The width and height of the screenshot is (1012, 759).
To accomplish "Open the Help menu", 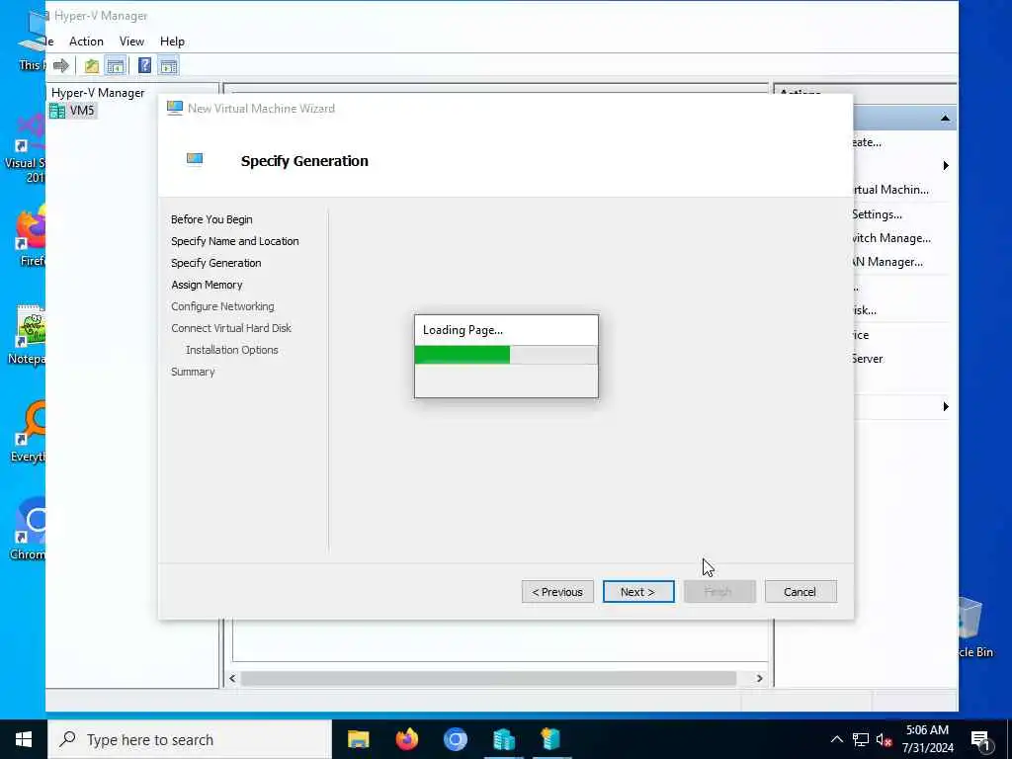I will 172,42.
